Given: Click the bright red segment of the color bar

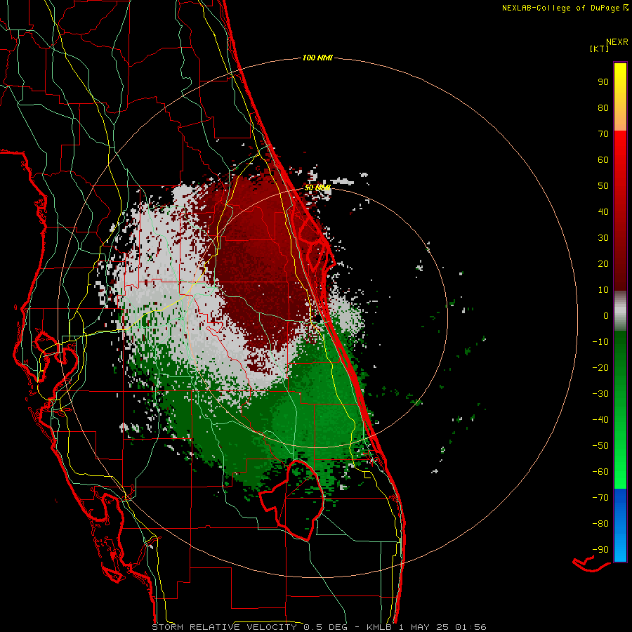Looking at the screenshot, I should [620, 211].
